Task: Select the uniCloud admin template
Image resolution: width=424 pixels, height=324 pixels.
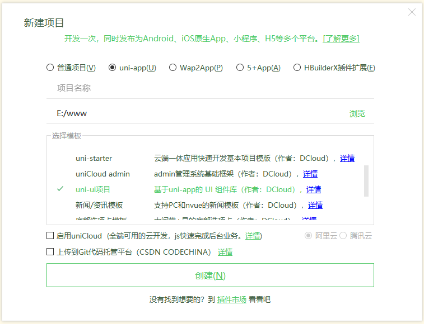Action: [102, 174]
